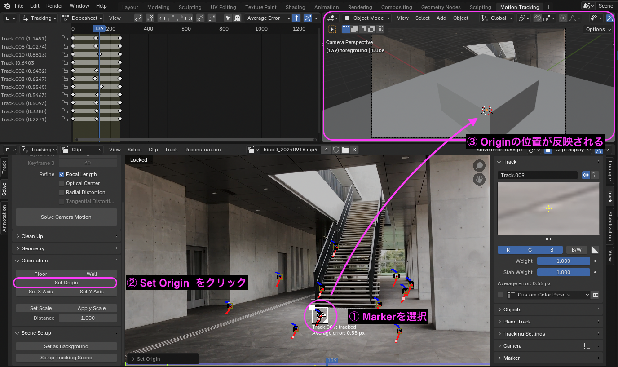Click the Setup Tracking Scene button
Viewport: 618px width, 367px height.
[x=66, y=358]
